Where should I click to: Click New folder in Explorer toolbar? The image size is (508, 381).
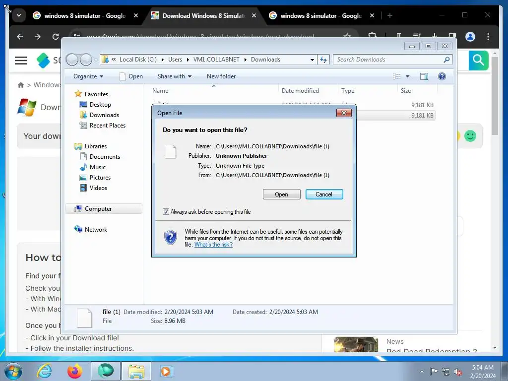pyautogui.click(x=221, y=76)
